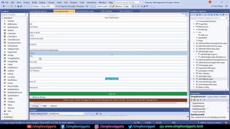Click the wrench Properties icon in Solution Explorer toolbar
Screen dimensions: 230x129
(x=223, y=15)
